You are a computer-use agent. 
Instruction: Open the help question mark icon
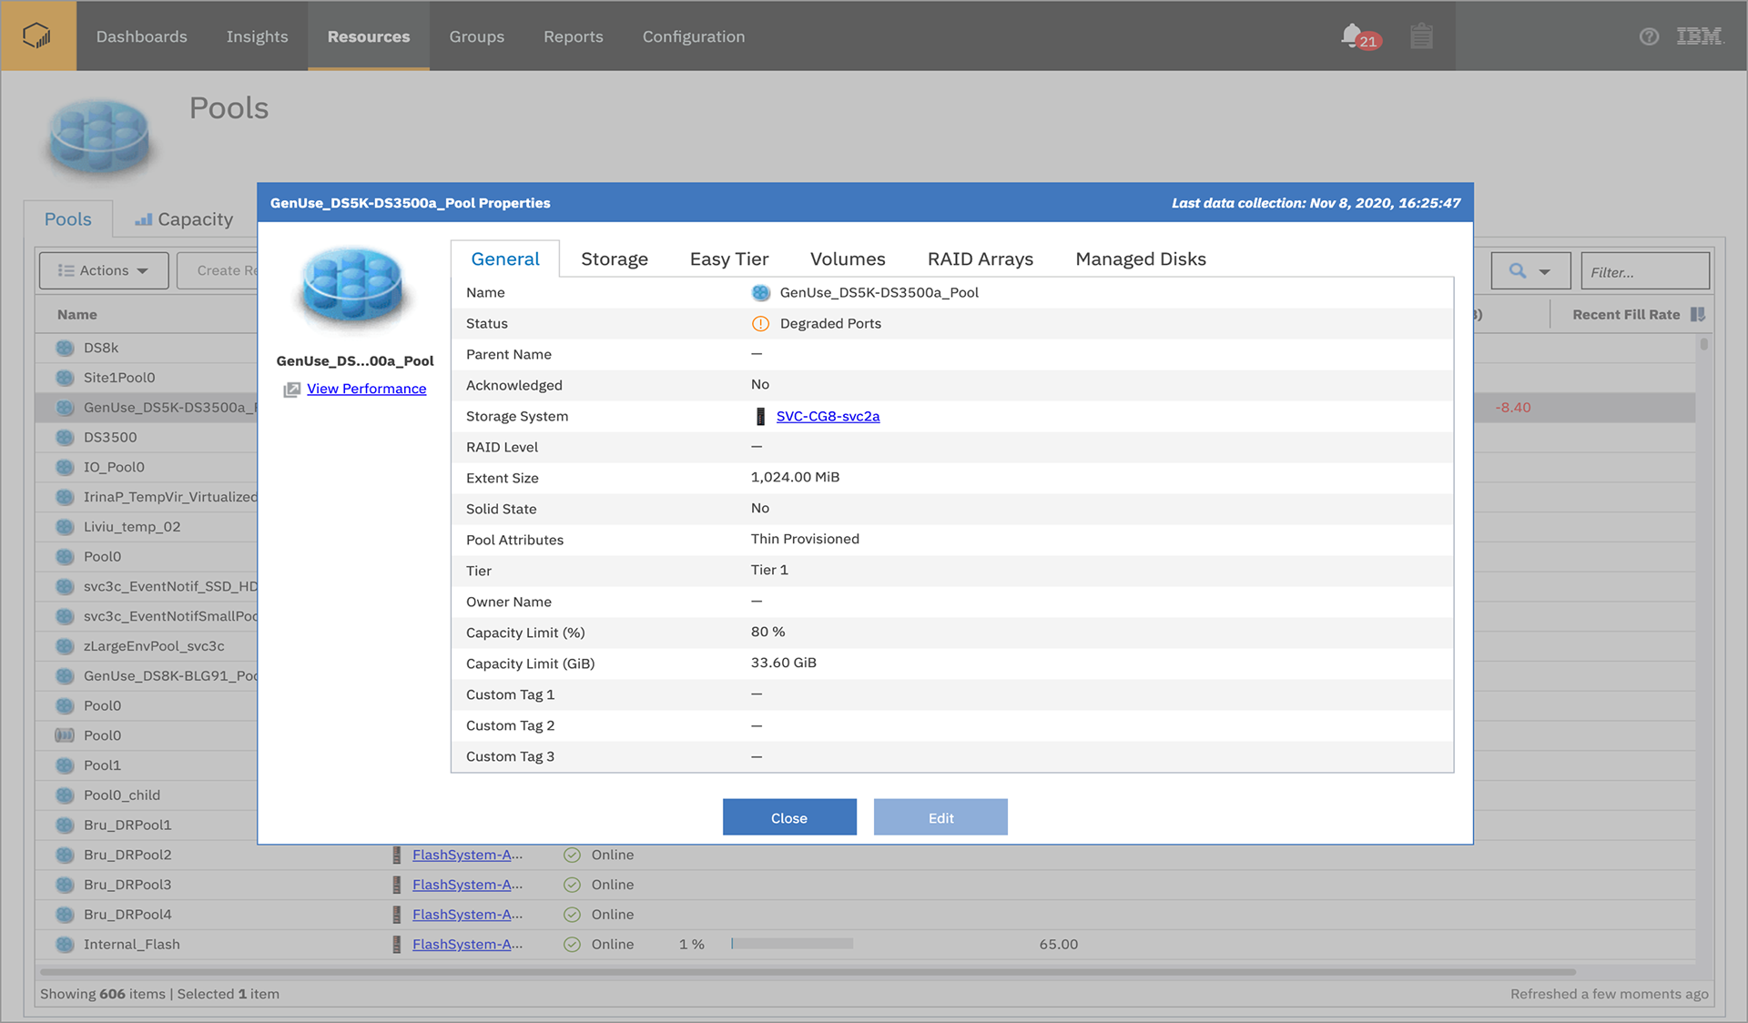coord(1649,36)
